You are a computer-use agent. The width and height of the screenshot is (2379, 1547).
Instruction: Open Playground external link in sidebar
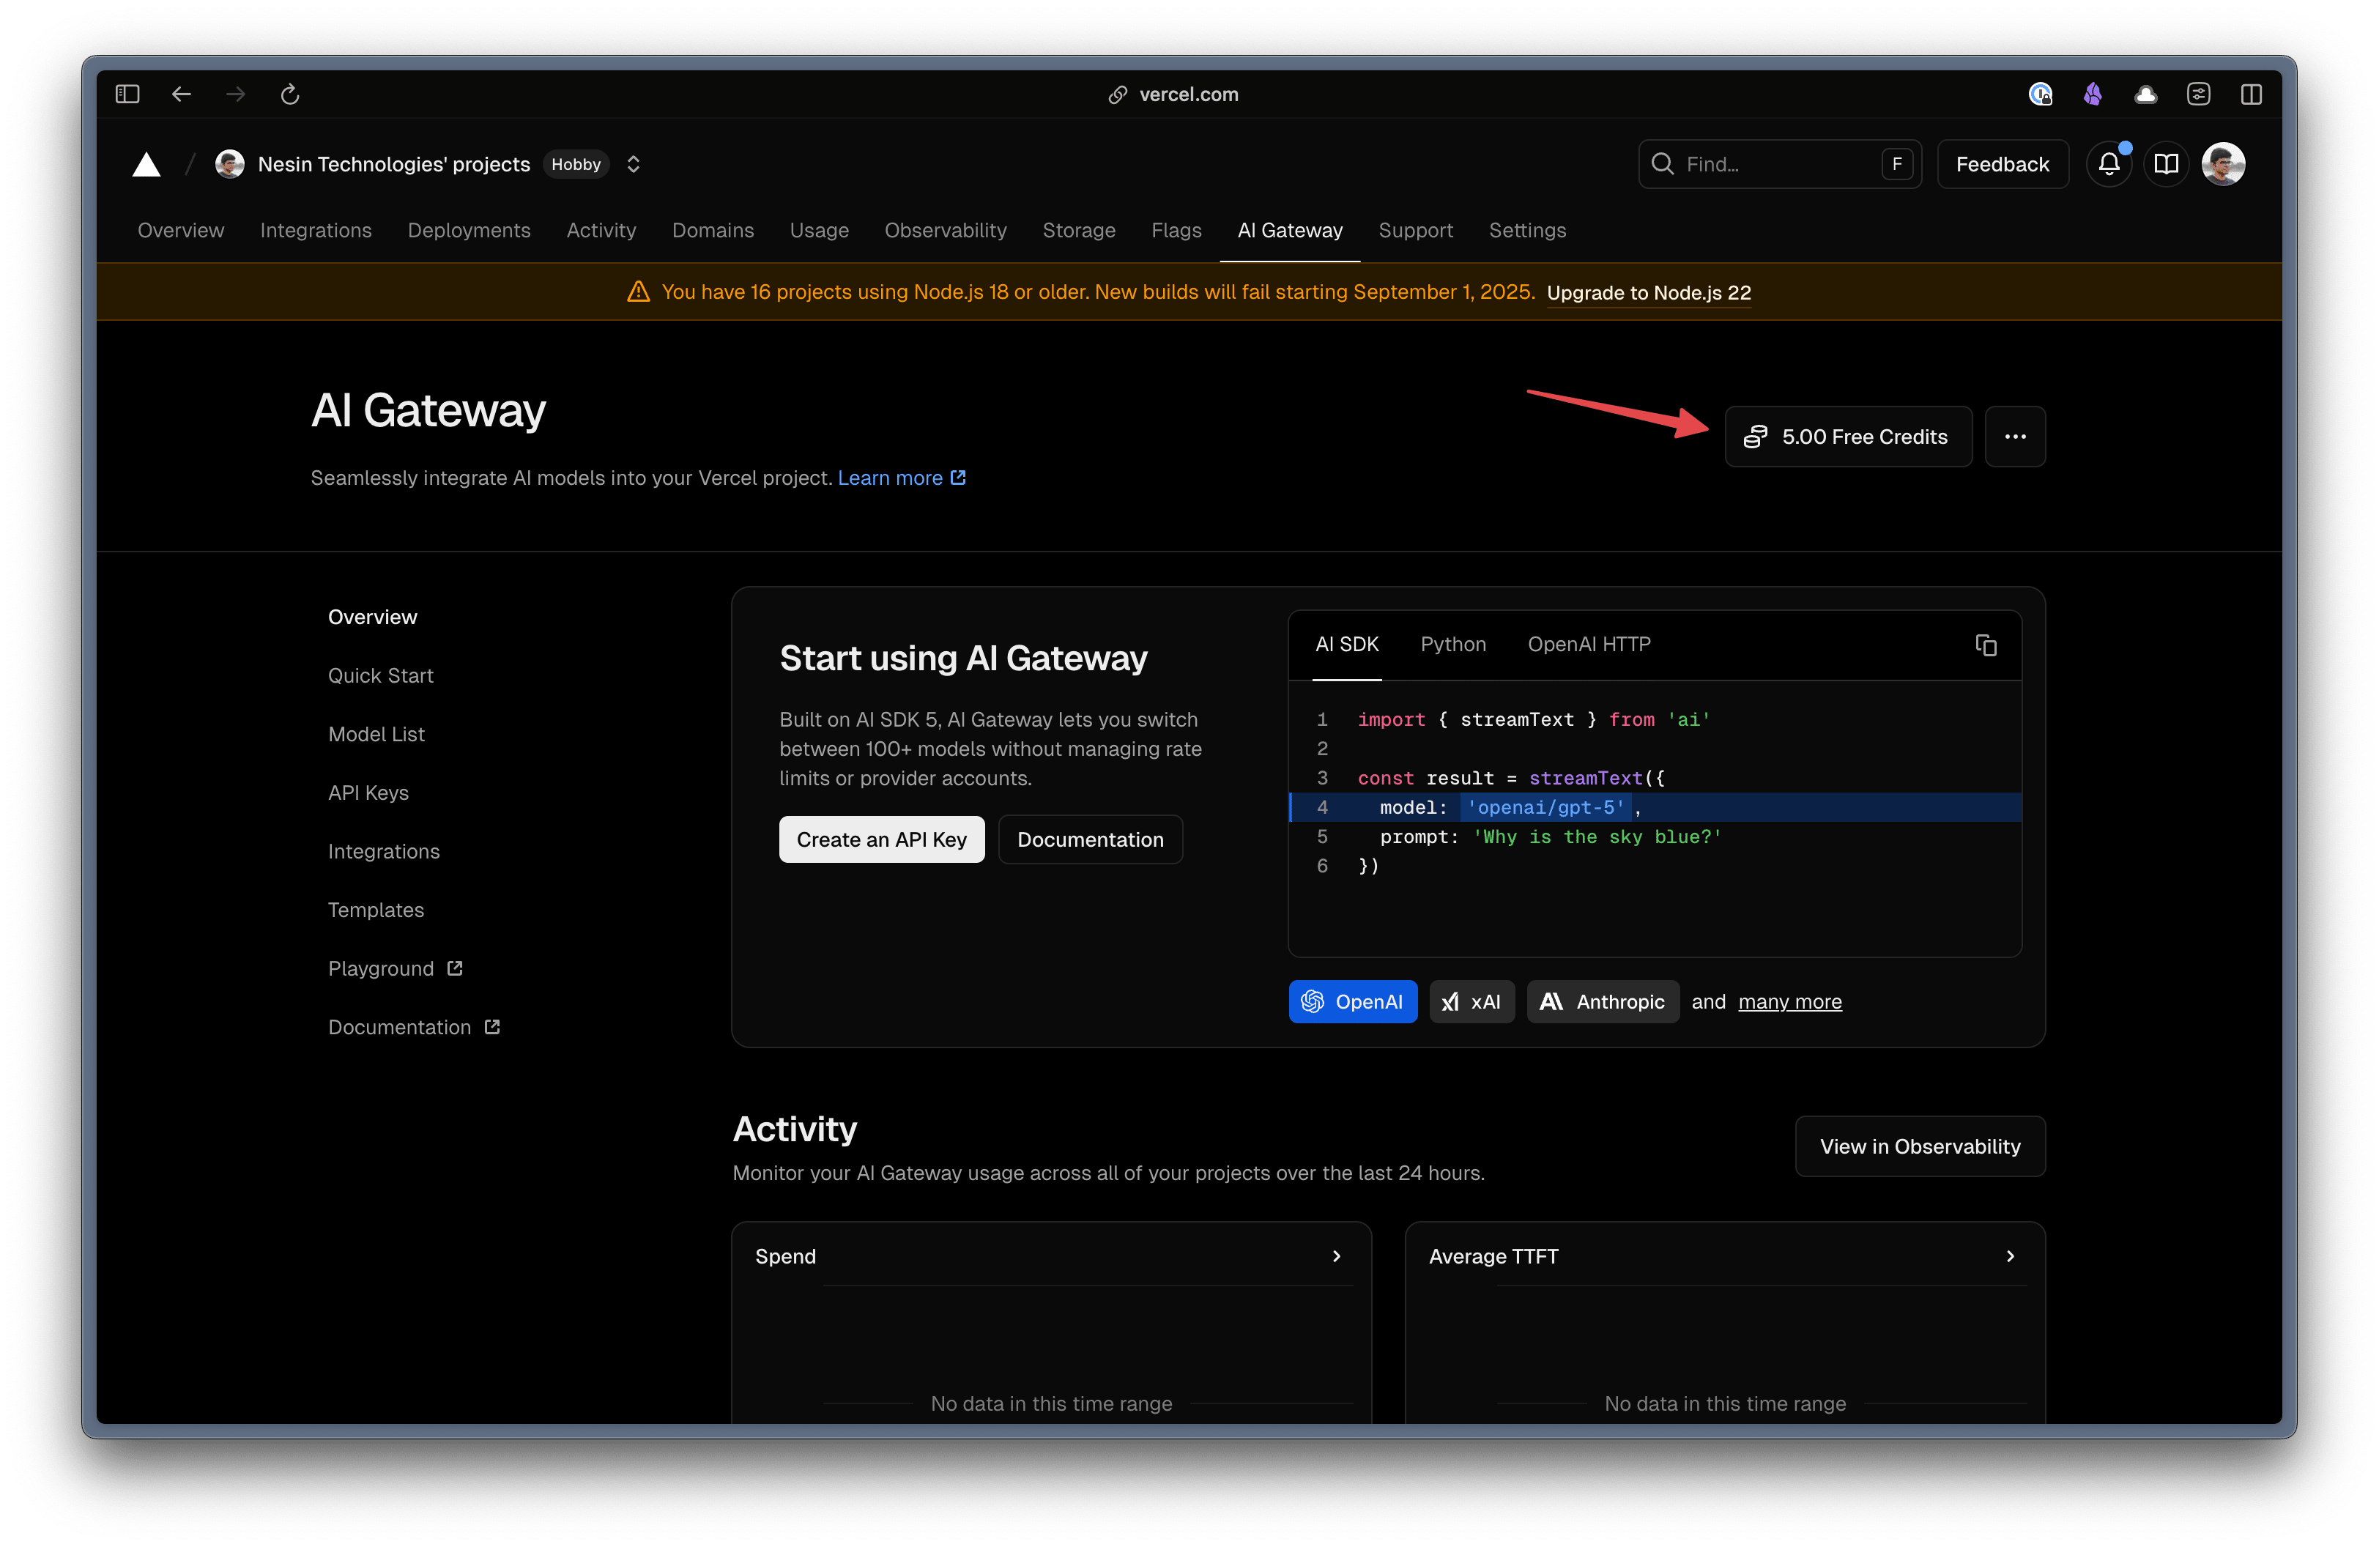395,968
